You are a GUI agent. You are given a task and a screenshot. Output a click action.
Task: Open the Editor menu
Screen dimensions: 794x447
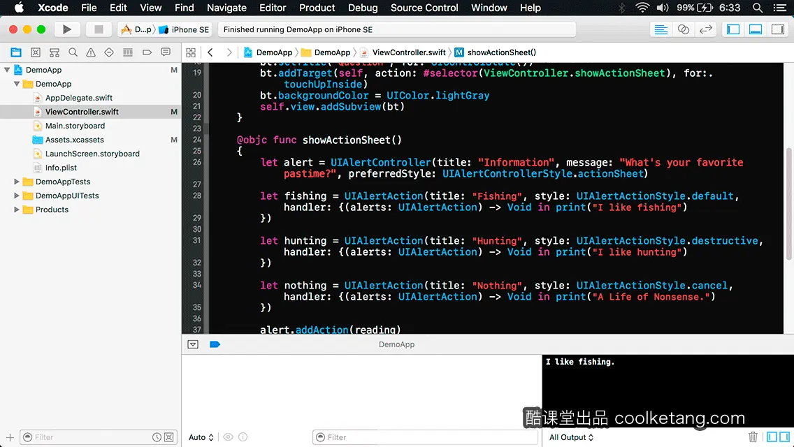coord(273,8)
